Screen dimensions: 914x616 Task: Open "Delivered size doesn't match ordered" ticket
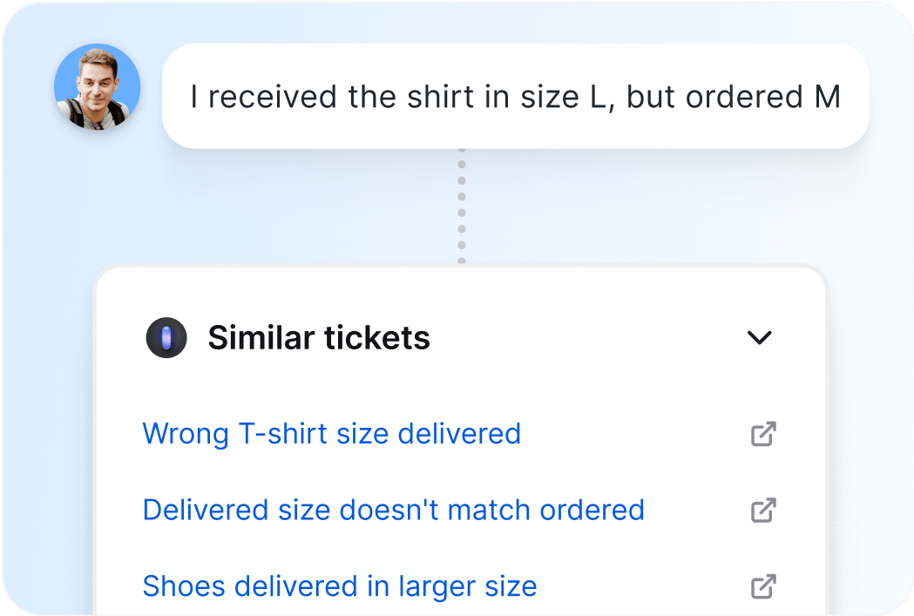coord(394,510)
